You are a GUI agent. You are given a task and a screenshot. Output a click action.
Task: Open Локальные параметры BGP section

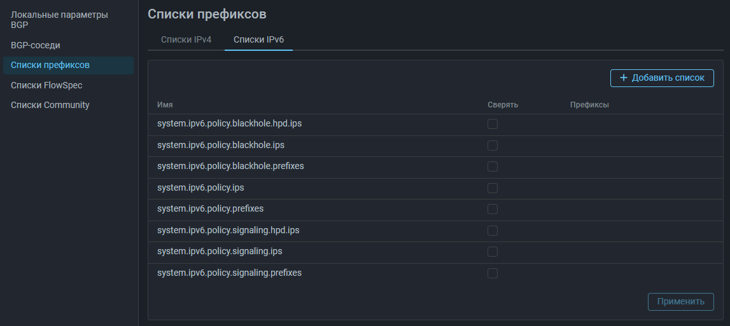[x=59, y=20]
